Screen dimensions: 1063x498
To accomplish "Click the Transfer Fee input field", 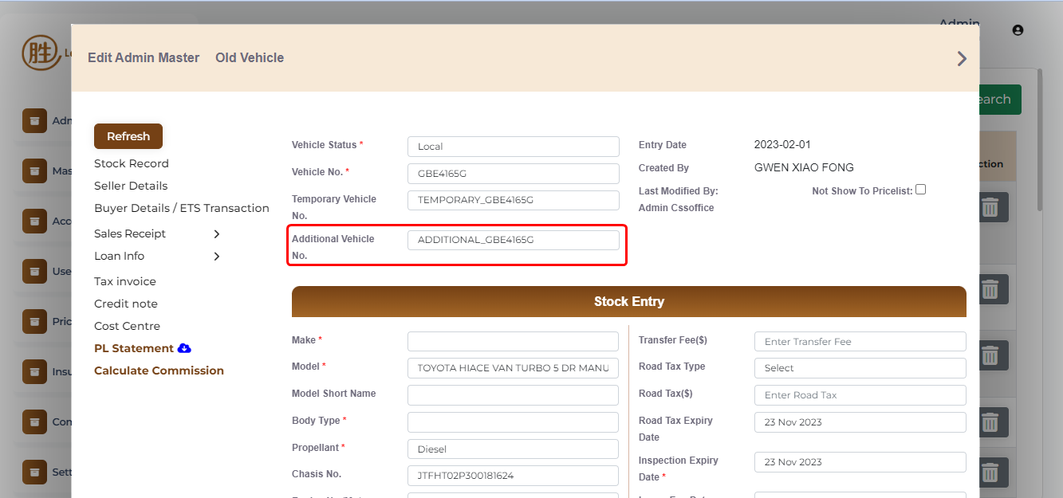I will 860,342.
